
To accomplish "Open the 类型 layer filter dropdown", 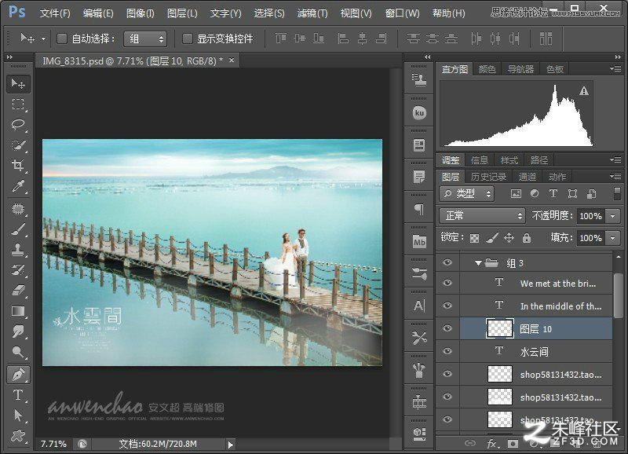I will [x=466, y=194].
